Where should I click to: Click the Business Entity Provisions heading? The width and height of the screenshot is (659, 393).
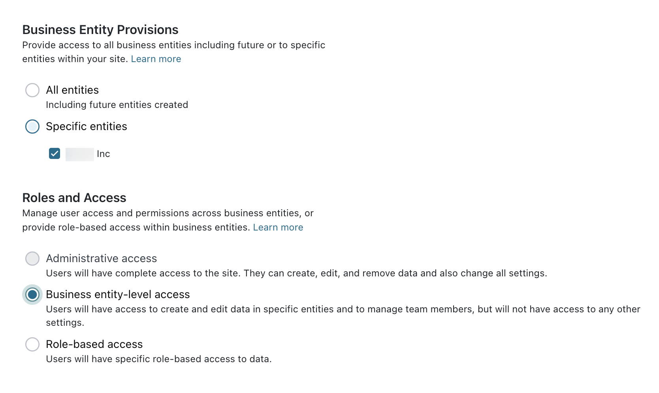coord(100,30)
